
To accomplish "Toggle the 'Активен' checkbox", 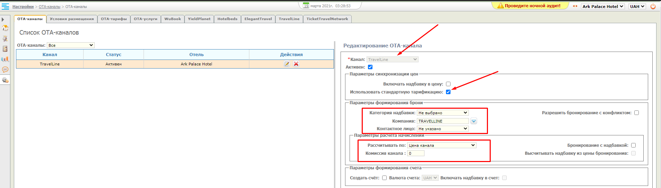I will (x=370, y=67).
